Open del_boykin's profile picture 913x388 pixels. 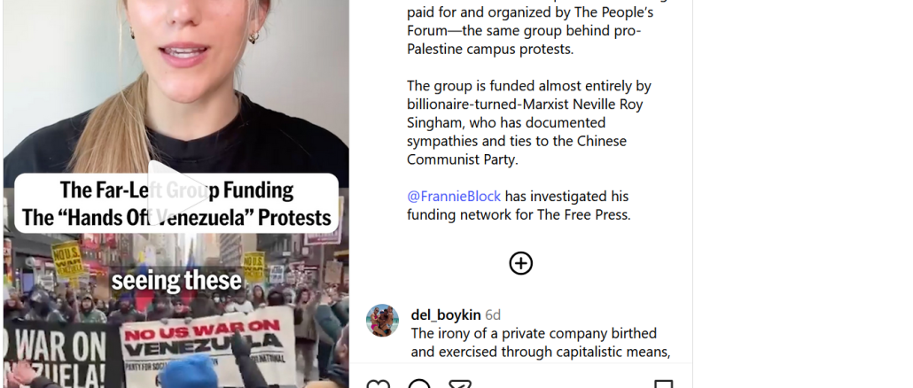[382, 320]
